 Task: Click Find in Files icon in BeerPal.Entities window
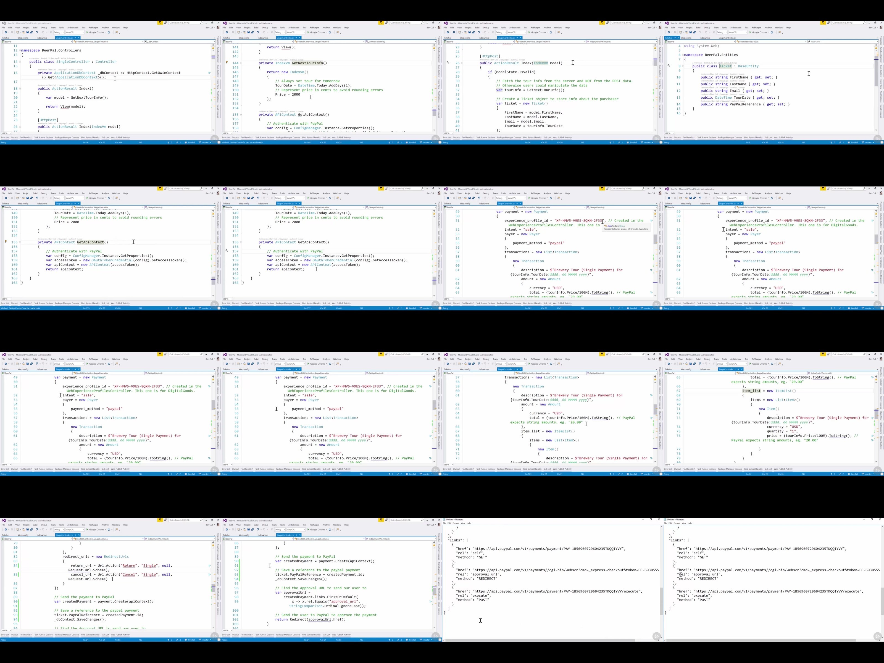tap(779, 32)
